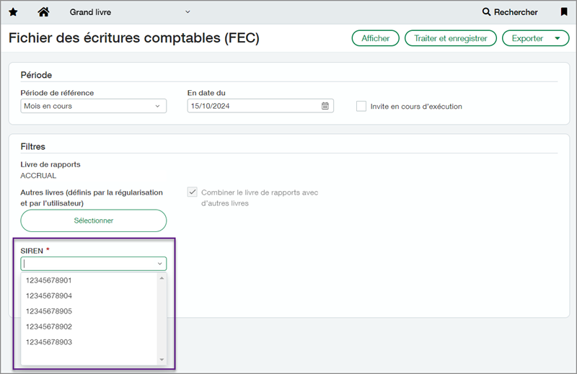Go to the home icon
This screenshot has width=577, height=374.
pyautogui.click(x=43, y=12)
